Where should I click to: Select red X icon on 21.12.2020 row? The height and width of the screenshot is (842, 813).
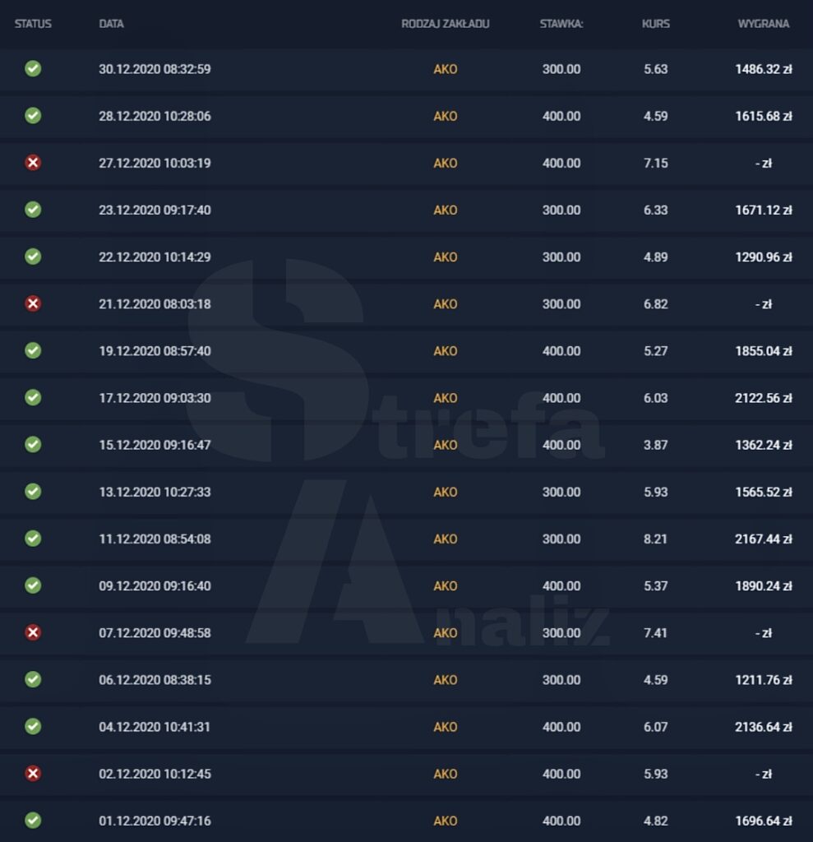pos(33,303)
